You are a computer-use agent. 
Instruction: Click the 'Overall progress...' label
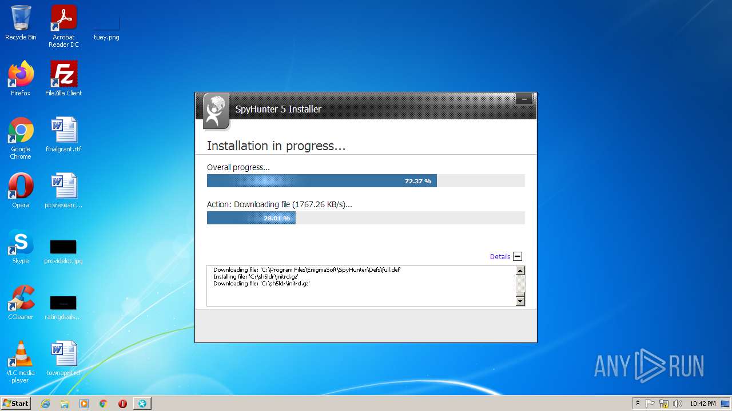tap(238, 167)
